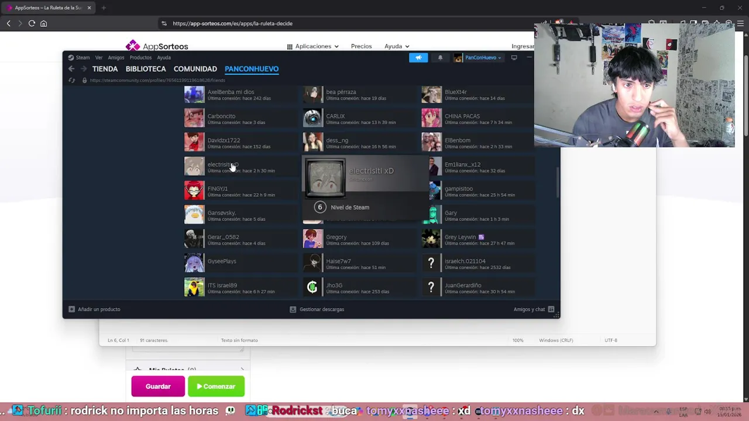
Task: Open the Steam menu
Action: point(79,57)
